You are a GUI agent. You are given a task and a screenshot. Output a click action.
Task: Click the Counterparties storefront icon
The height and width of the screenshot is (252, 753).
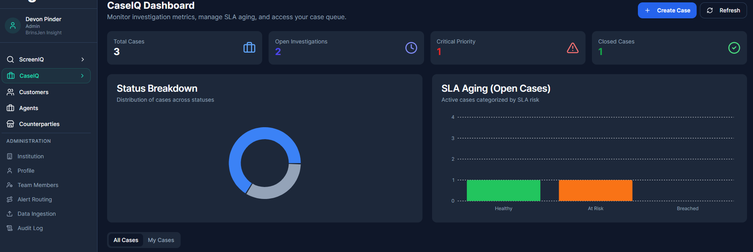11,124
